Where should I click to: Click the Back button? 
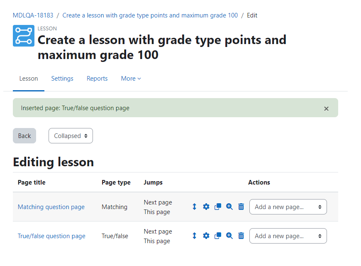pyautogui.click(x=24, y=135)
